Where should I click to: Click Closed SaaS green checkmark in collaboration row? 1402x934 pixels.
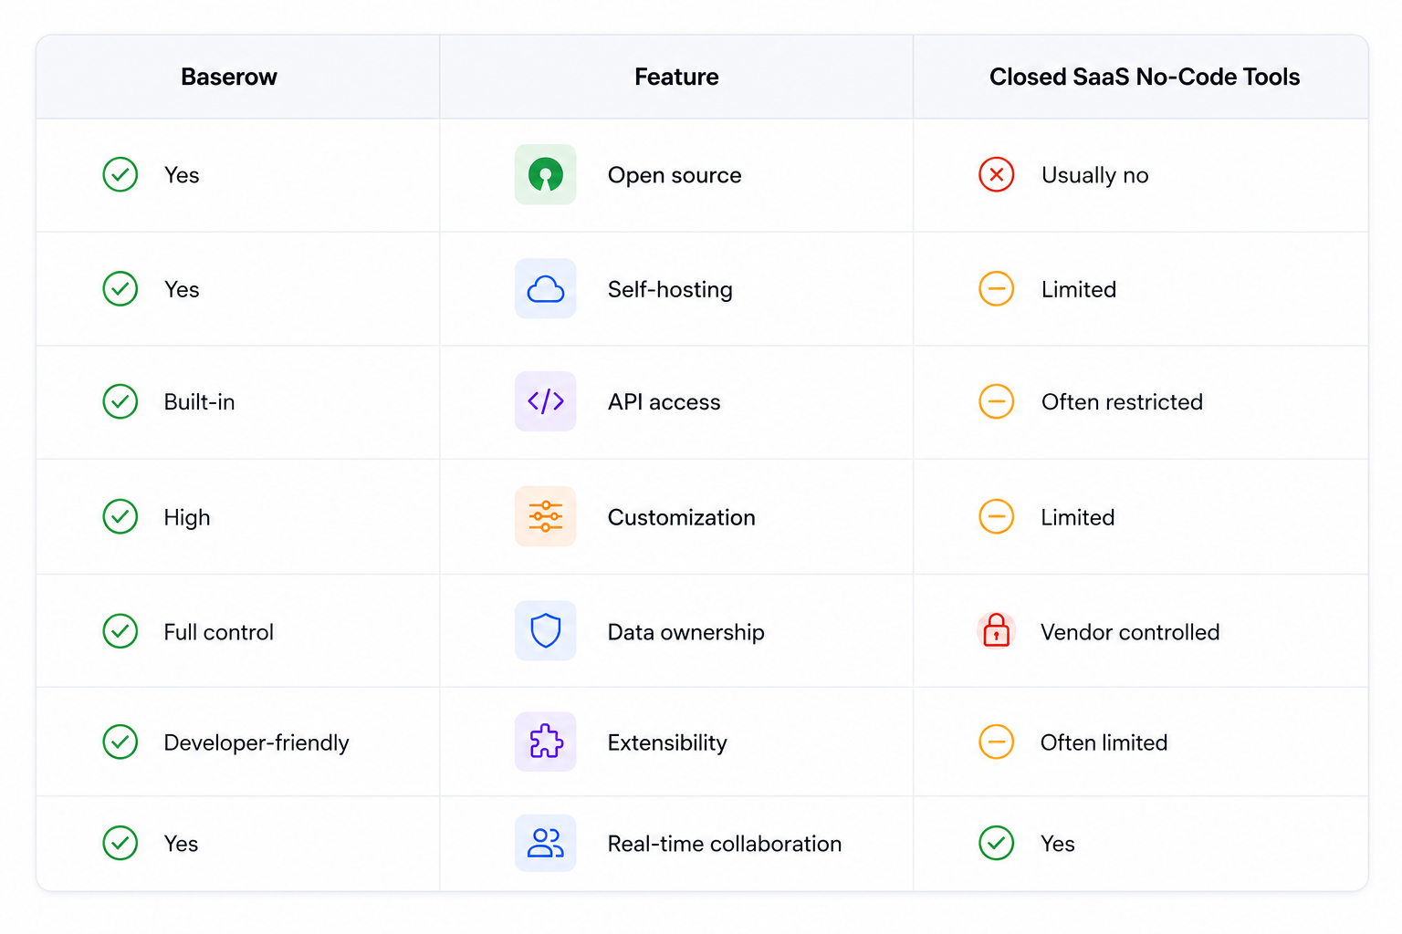click(997, 843)
